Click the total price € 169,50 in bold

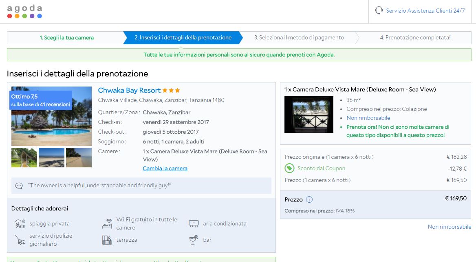click(x=456, y=199)
